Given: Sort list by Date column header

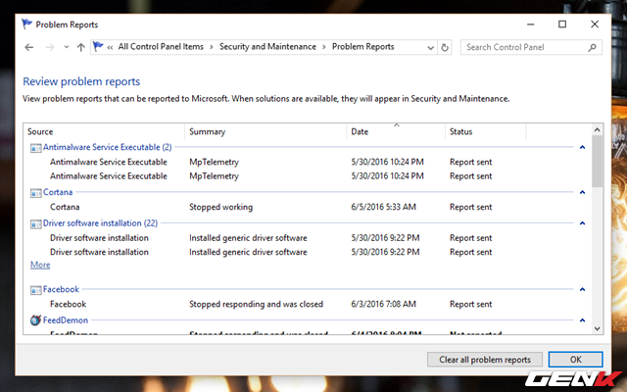Looking at the screenshot, I should pos(360,131).
